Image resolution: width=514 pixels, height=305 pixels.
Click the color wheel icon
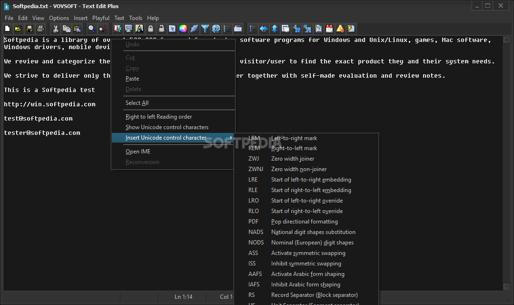(183, 29)
